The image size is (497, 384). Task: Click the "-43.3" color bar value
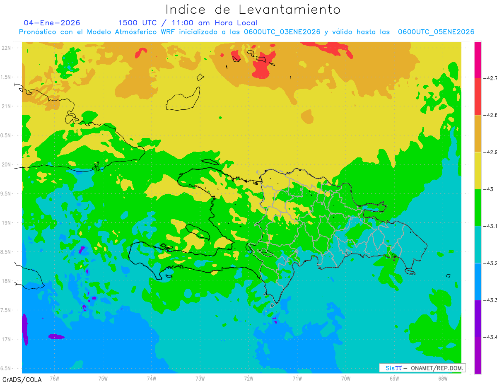(x=490, y=300)
